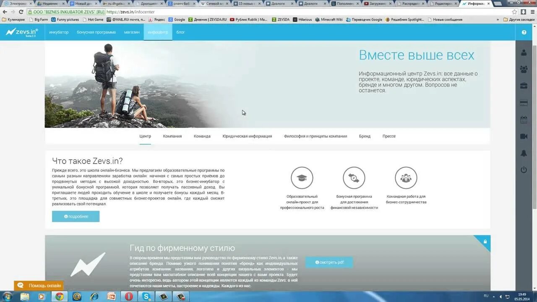The width and height of the screenshot is (537, 302).
Task: Click the teamwork people circle icon
Action: [x=406, y=178]
